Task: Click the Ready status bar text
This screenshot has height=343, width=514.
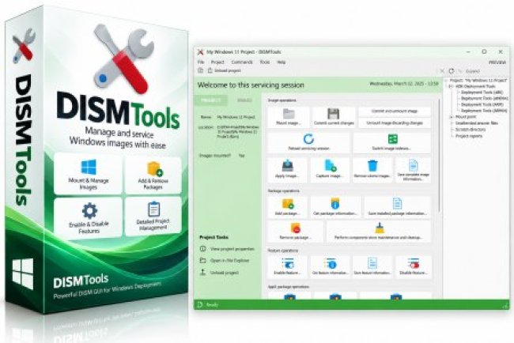Action: pyautogui.click(x=212, y=305)
